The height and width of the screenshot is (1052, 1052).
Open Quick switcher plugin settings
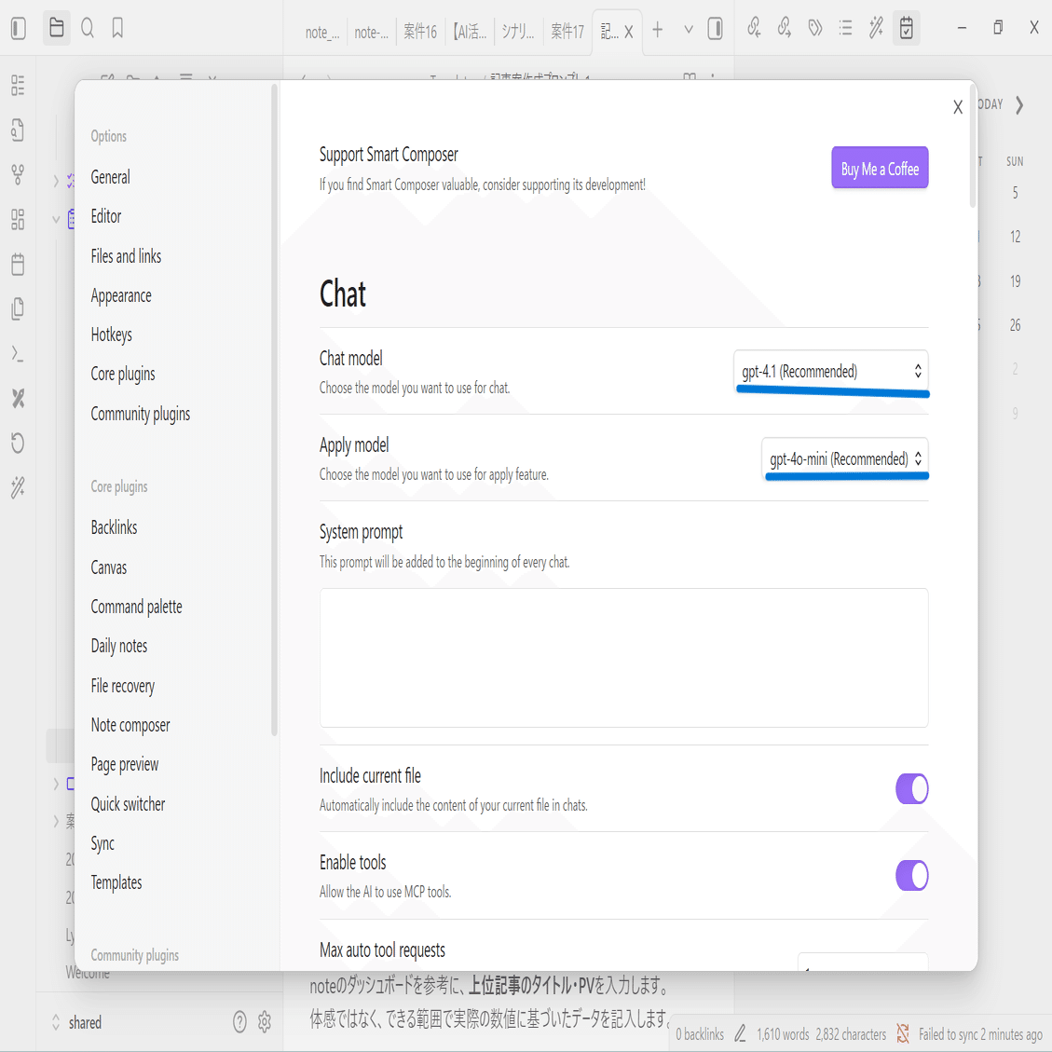coord(129,804)
